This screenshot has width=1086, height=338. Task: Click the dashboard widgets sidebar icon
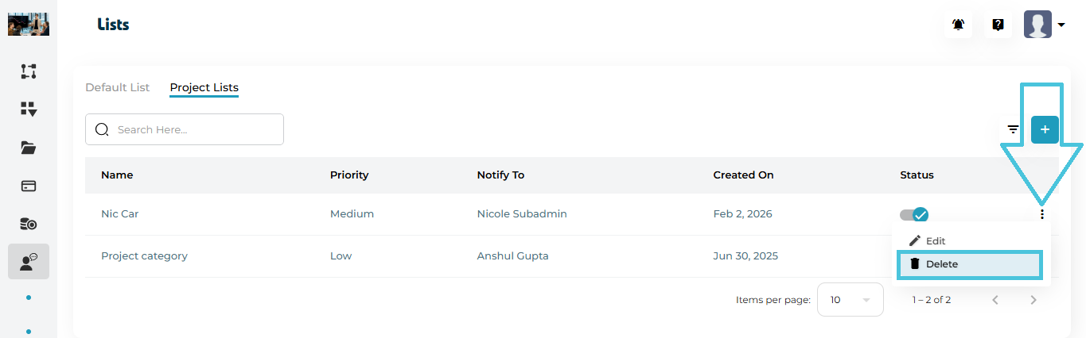point(29,109)
